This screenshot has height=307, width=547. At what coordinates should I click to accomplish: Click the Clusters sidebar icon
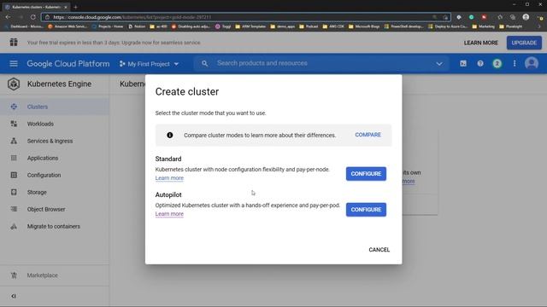(x=14, y=107)
